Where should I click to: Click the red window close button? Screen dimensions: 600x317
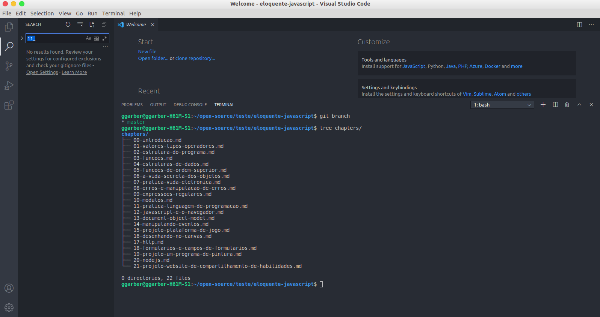coord(5,4)
